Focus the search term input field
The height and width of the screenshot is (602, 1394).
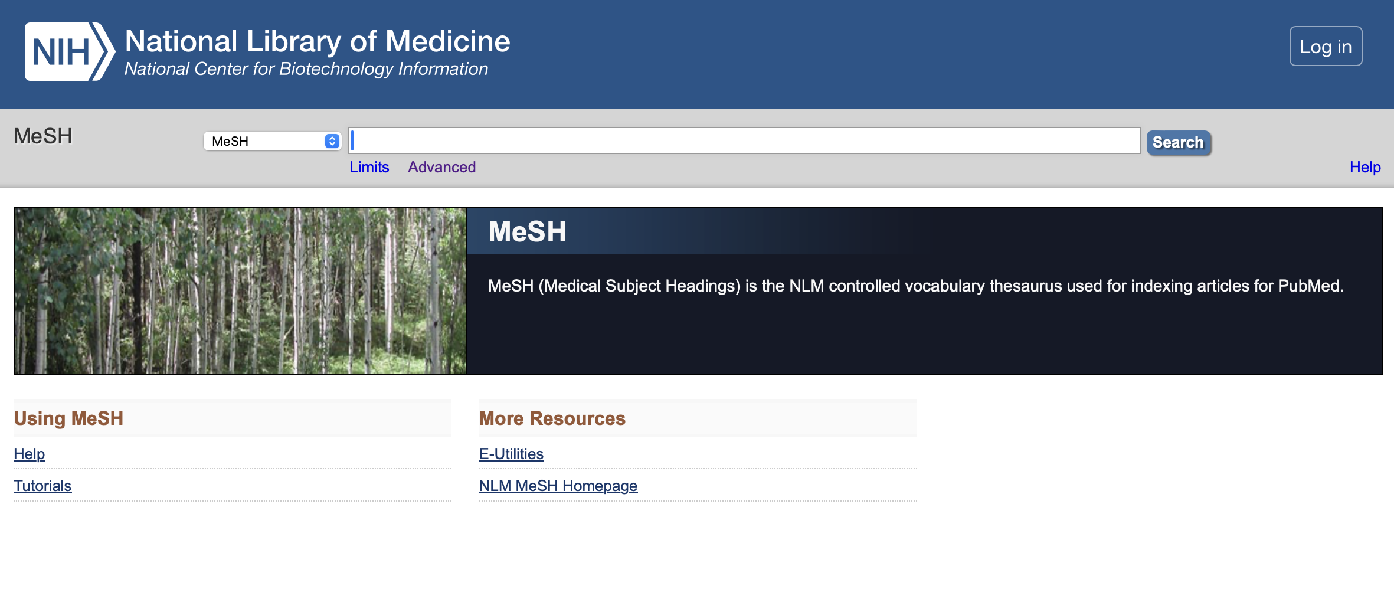click(x=744, y=140)
